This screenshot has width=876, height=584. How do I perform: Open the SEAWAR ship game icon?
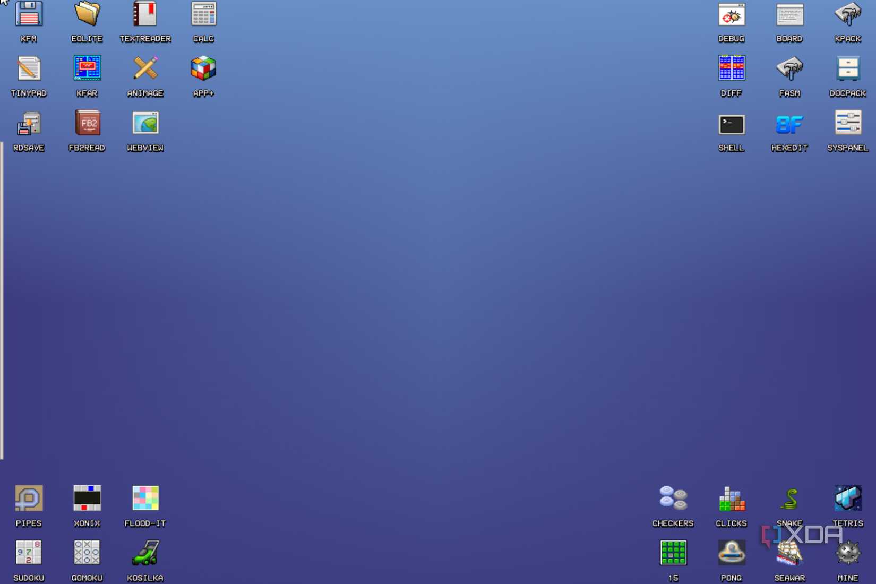click(789, 553)
